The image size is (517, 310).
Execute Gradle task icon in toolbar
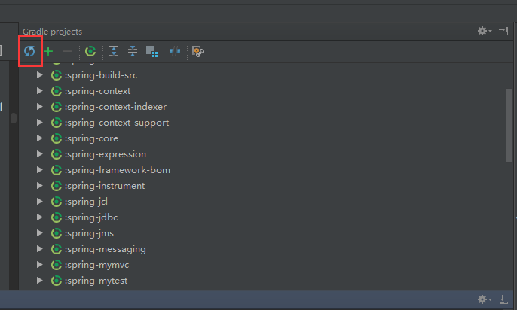click(90, 51)
